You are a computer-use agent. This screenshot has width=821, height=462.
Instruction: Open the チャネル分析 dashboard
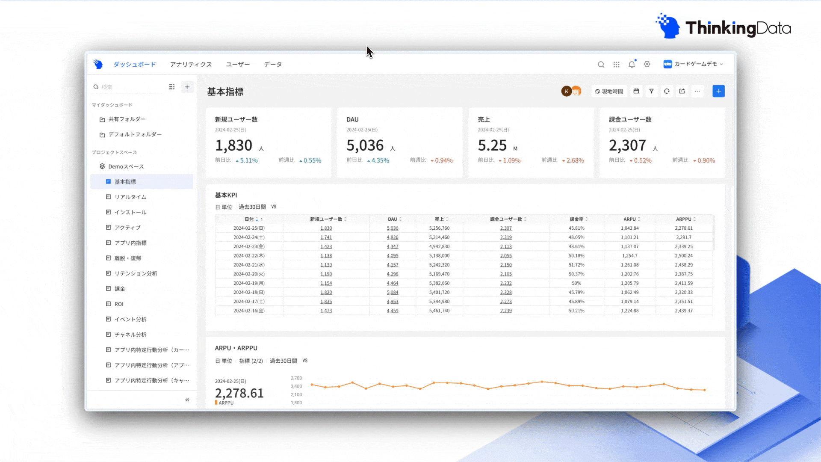tap(142, 335)
